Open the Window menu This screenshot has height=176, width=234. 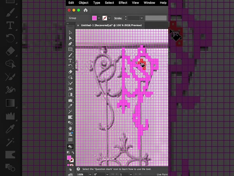coord(150,3)
